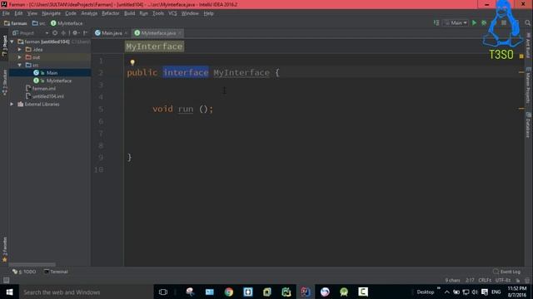The image size is (533, 299).
Task: Open the Refactor menu
Action: (x=111, y=13)
